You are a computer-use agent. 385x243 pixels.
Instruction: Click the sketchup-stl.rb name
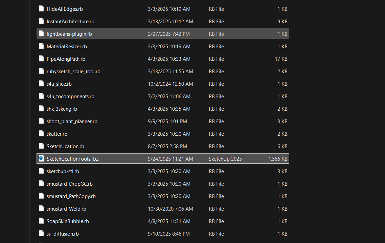[63, 171]
